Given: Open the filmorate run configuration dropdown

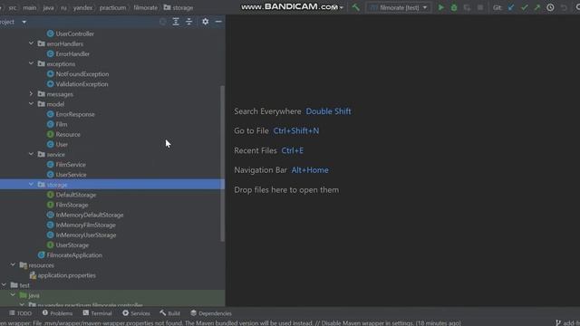Looking at the screenshot, I should [399, 7].
